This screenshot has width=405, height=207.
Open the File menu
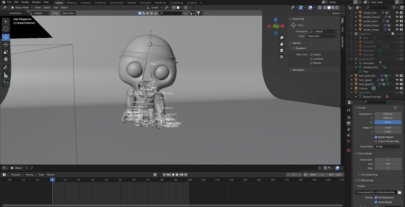click(9, 2)
